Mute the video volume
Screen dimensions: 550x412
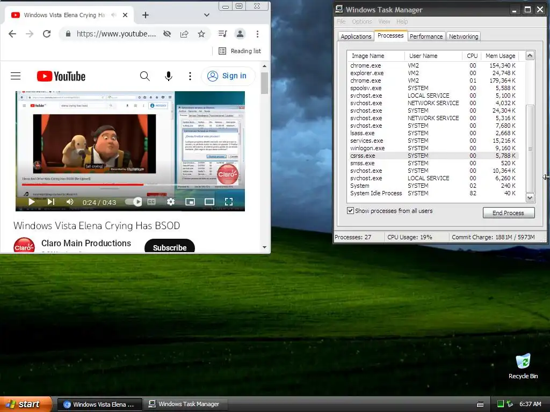point(70,202)
